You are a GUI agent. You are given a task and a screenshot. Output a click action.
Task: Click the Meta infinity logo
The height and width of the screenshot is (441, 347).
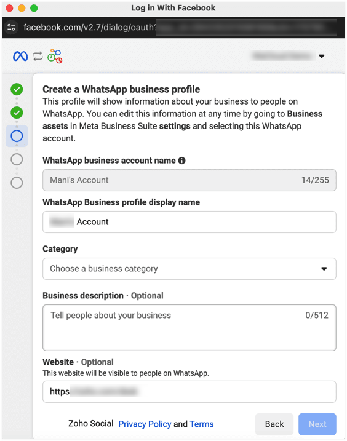pos(20,56)
